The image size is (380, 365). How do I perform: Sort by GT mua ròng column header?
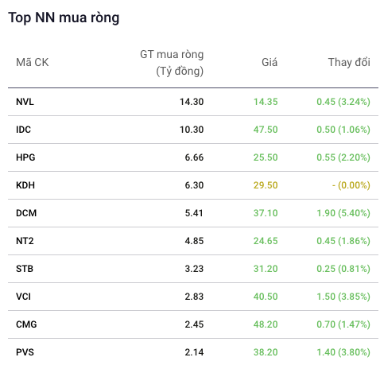pos(172,63)
